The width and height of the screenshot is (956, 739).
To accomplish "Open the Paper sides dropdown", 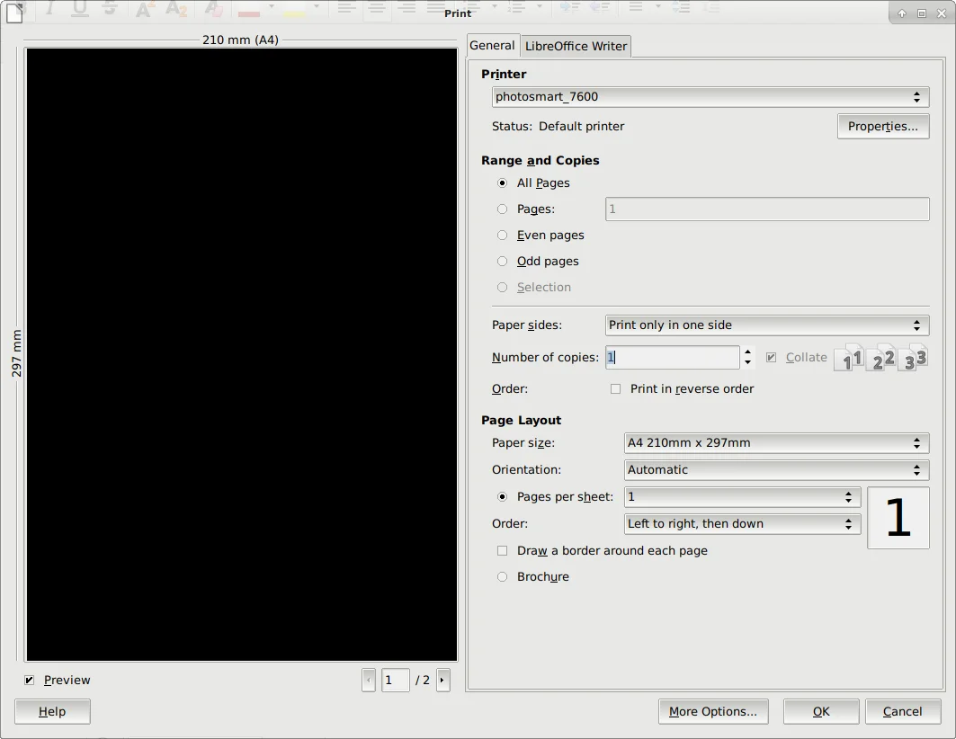I will (x=767, y=325).
